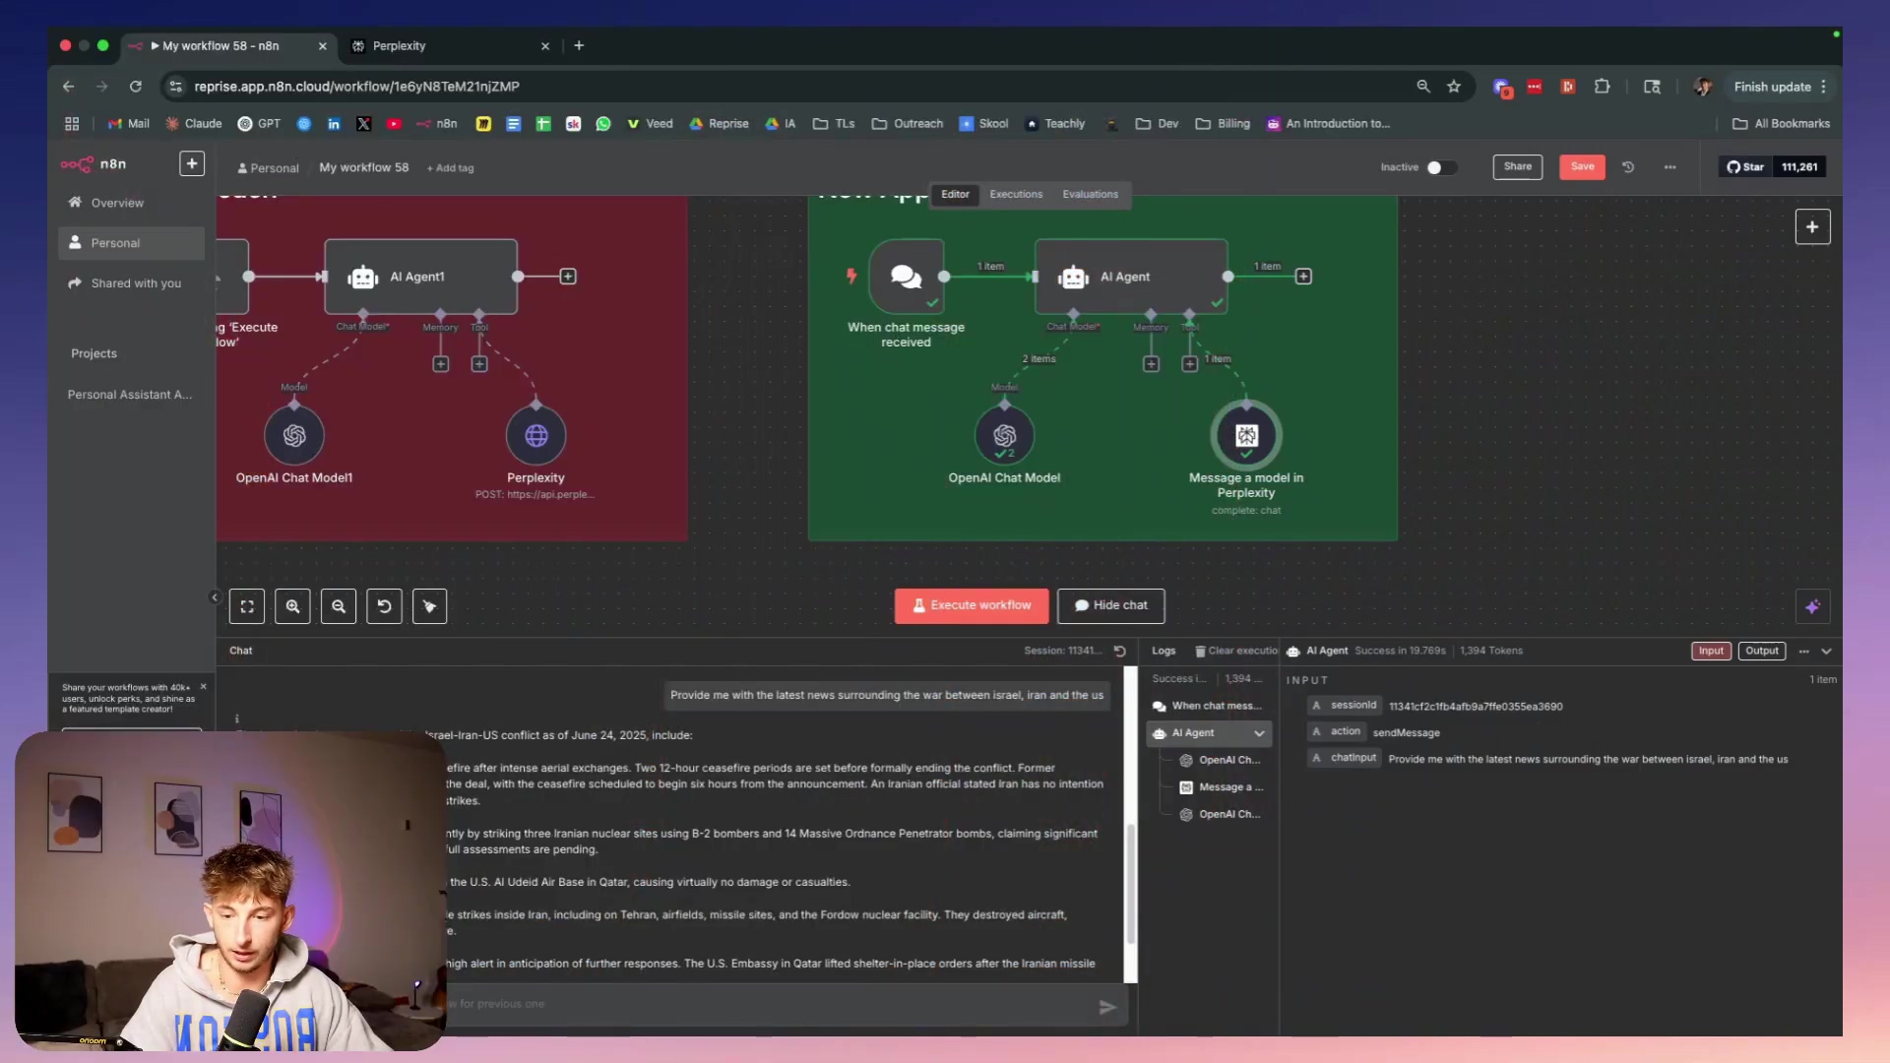Save the workflow
Screen dimensions: 1890x1063
coord(1582,166)
